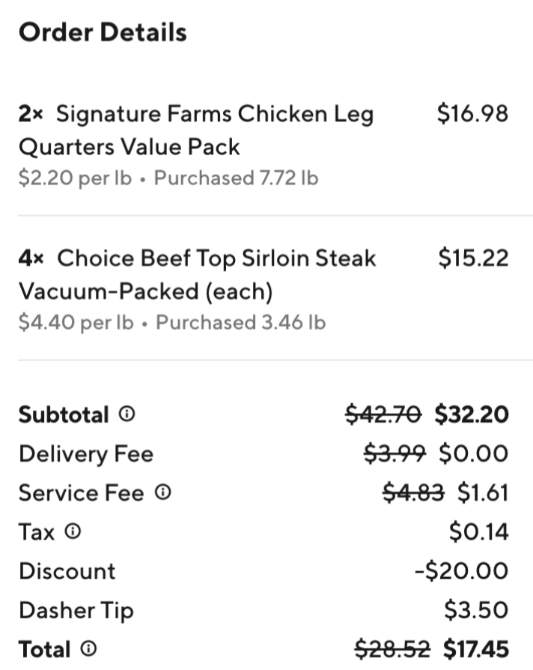Click the struck-through $42.70 subtotal

click(383, 414)
